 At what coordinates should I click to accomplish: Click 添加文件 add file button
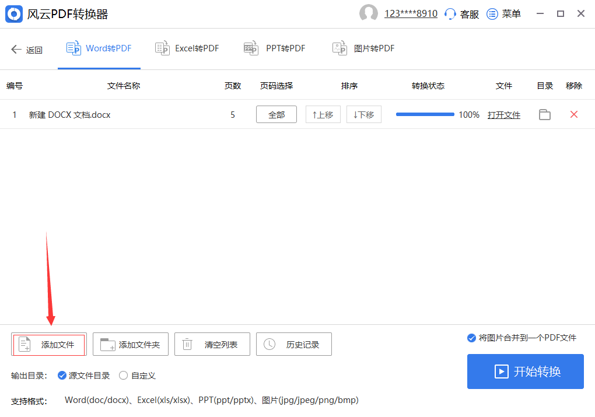pyautogui.click(x=49, y=345)
